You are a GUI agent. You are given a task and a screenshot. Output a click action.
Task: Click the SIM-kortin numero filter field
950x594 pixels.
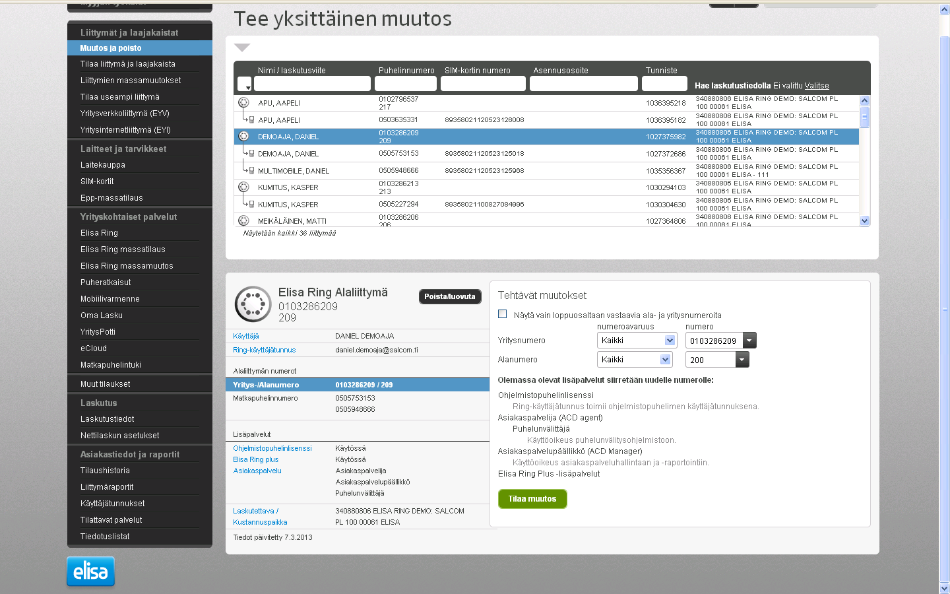click(483, 84)
